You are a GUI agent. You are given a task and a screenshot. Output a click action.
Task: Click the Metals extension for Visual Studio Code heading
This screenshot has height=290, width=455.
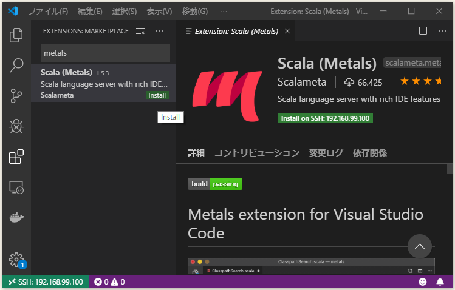point(306,224)
